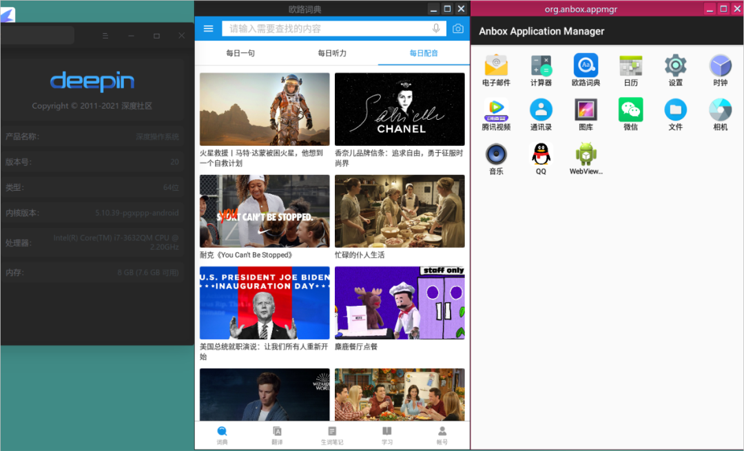Open Android Settings (设置) gear icon

[x=675, y=66]
